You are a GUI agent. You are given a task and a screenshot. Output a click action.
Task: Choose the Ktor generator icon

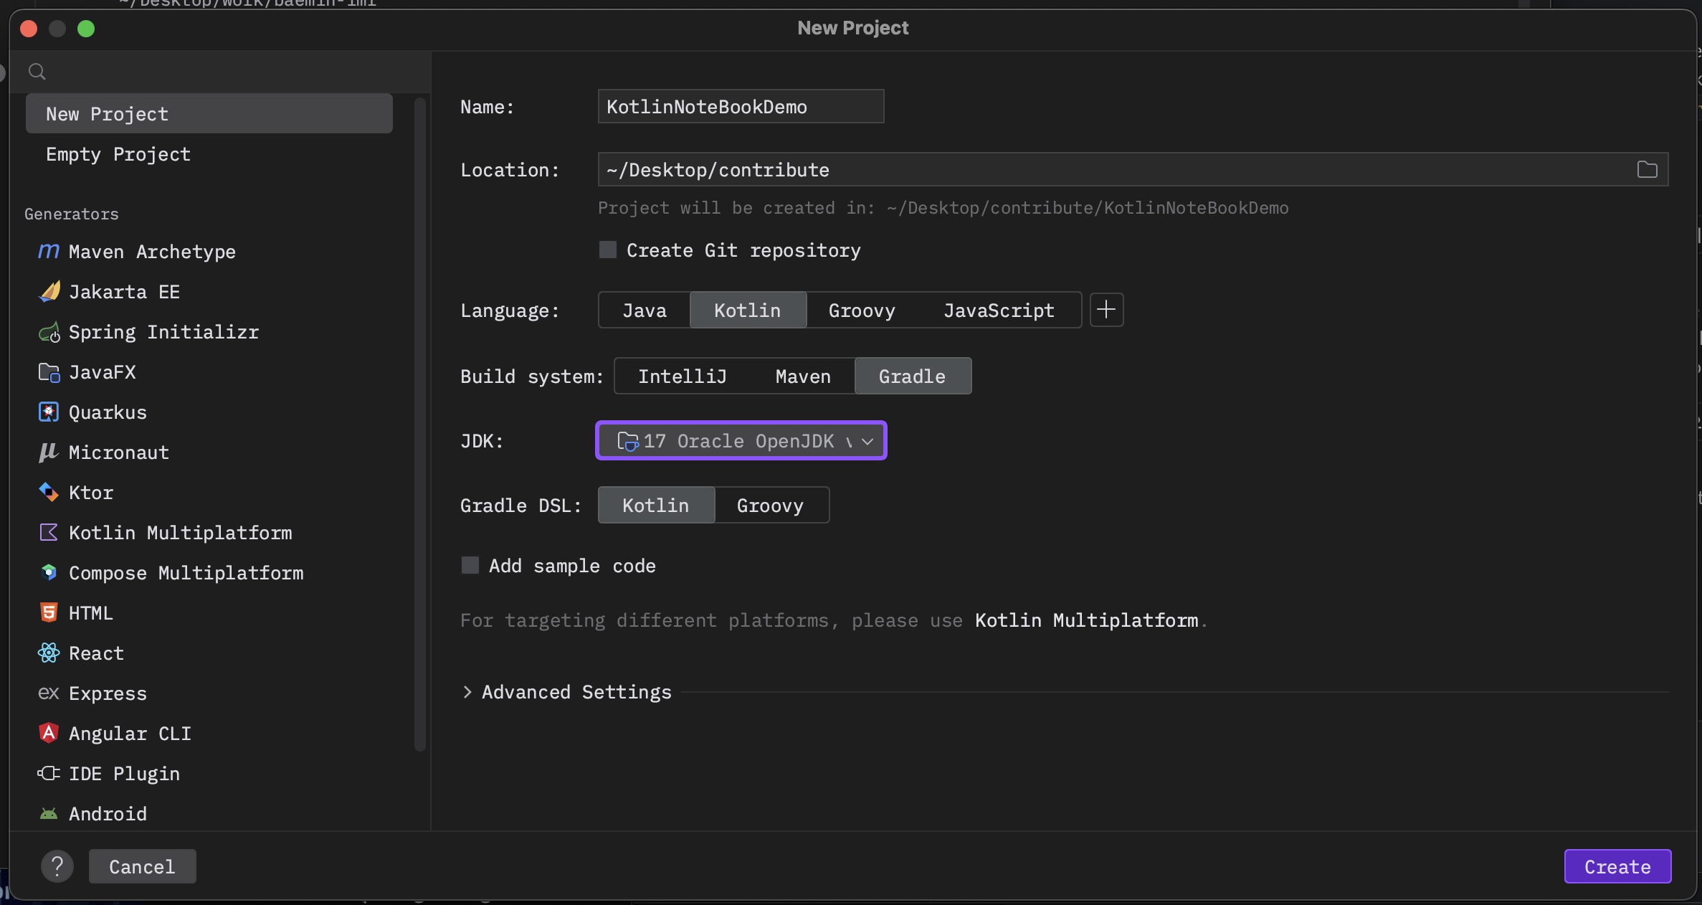(48, 493)
